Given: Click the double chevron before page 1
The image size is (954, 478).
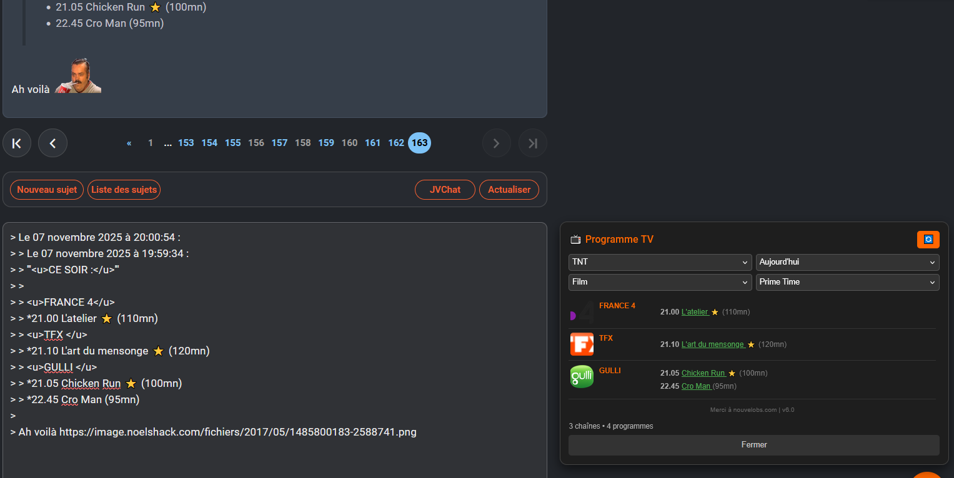Looking at the screenshot, I should tap(129, 143).
